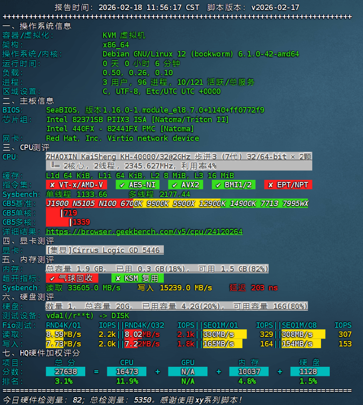Click the CPU score cell showing 16473

point(126,372)
